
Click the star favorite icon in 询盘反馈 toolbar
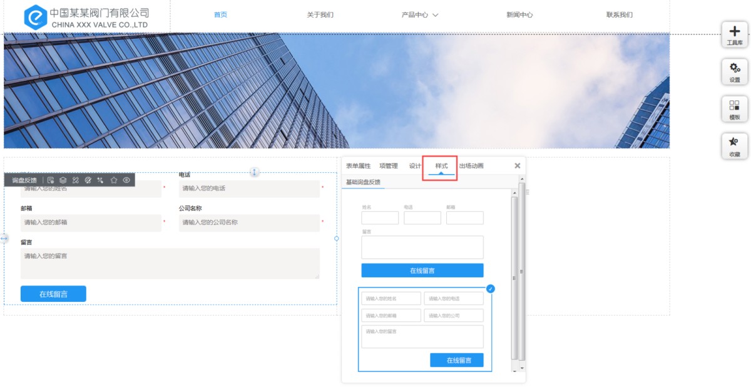114,180
